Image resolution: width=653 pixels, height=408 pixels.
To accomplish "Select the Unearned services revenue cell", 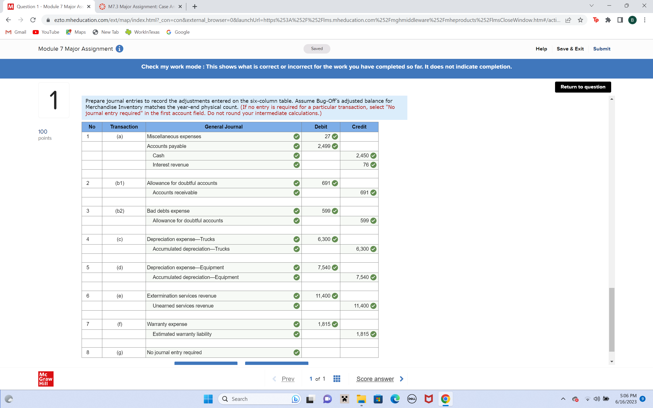I will tap(223, 306).
